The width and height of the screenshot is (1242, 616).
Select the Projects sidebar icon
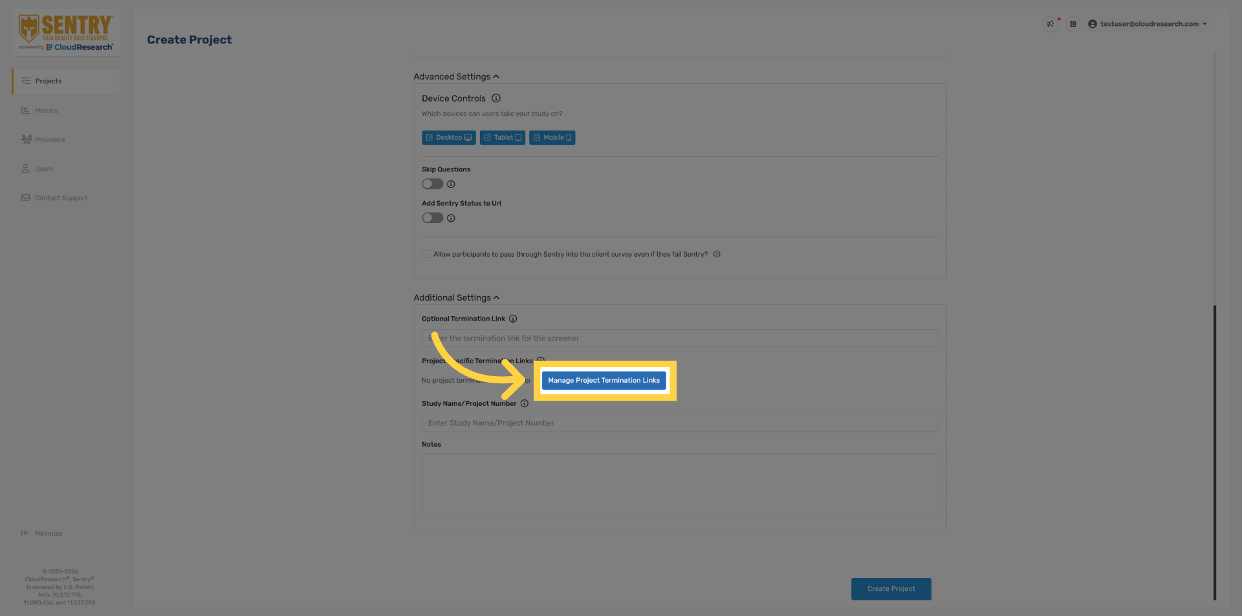pyautogui.click(x=26, y=81)
